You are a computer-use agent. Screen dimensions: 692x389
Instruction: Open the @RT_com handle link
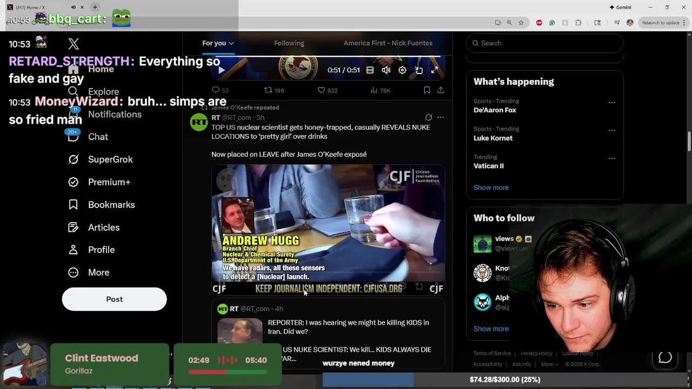pos(236,118)
